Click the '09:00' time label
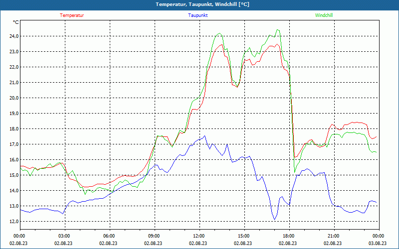 (x=155, y=236)
